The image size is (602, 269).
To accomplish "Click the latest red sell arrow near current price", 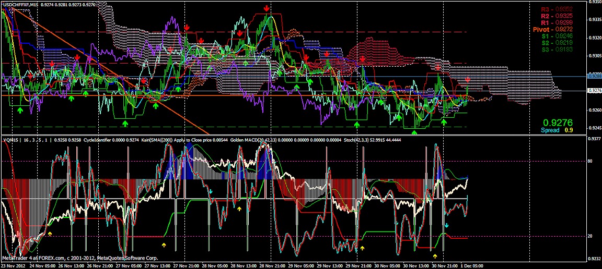I will pos(468,79).
